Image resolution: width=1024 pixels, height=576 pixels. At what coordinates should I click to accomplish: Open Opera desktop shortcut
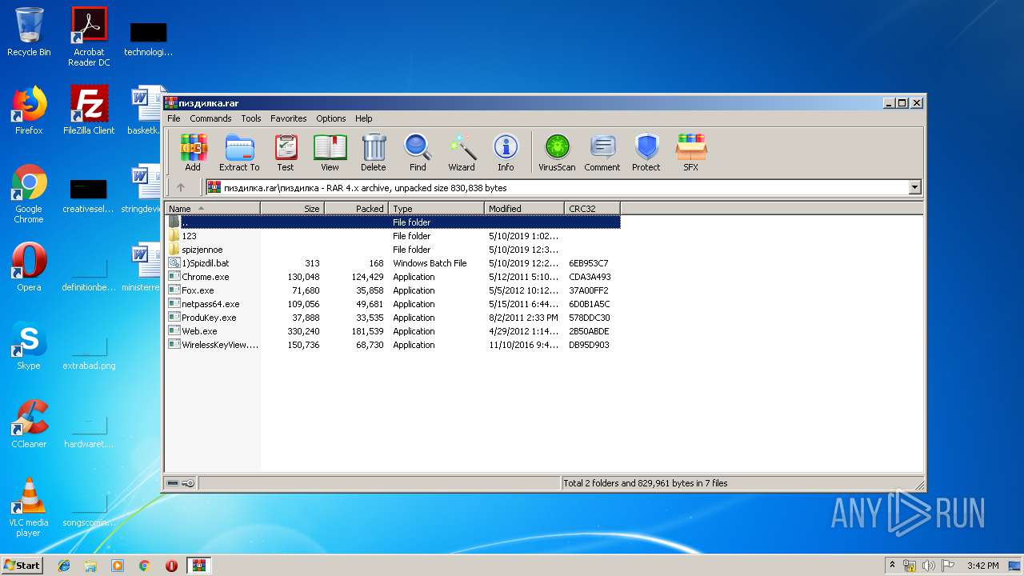[x=29, y=267]
